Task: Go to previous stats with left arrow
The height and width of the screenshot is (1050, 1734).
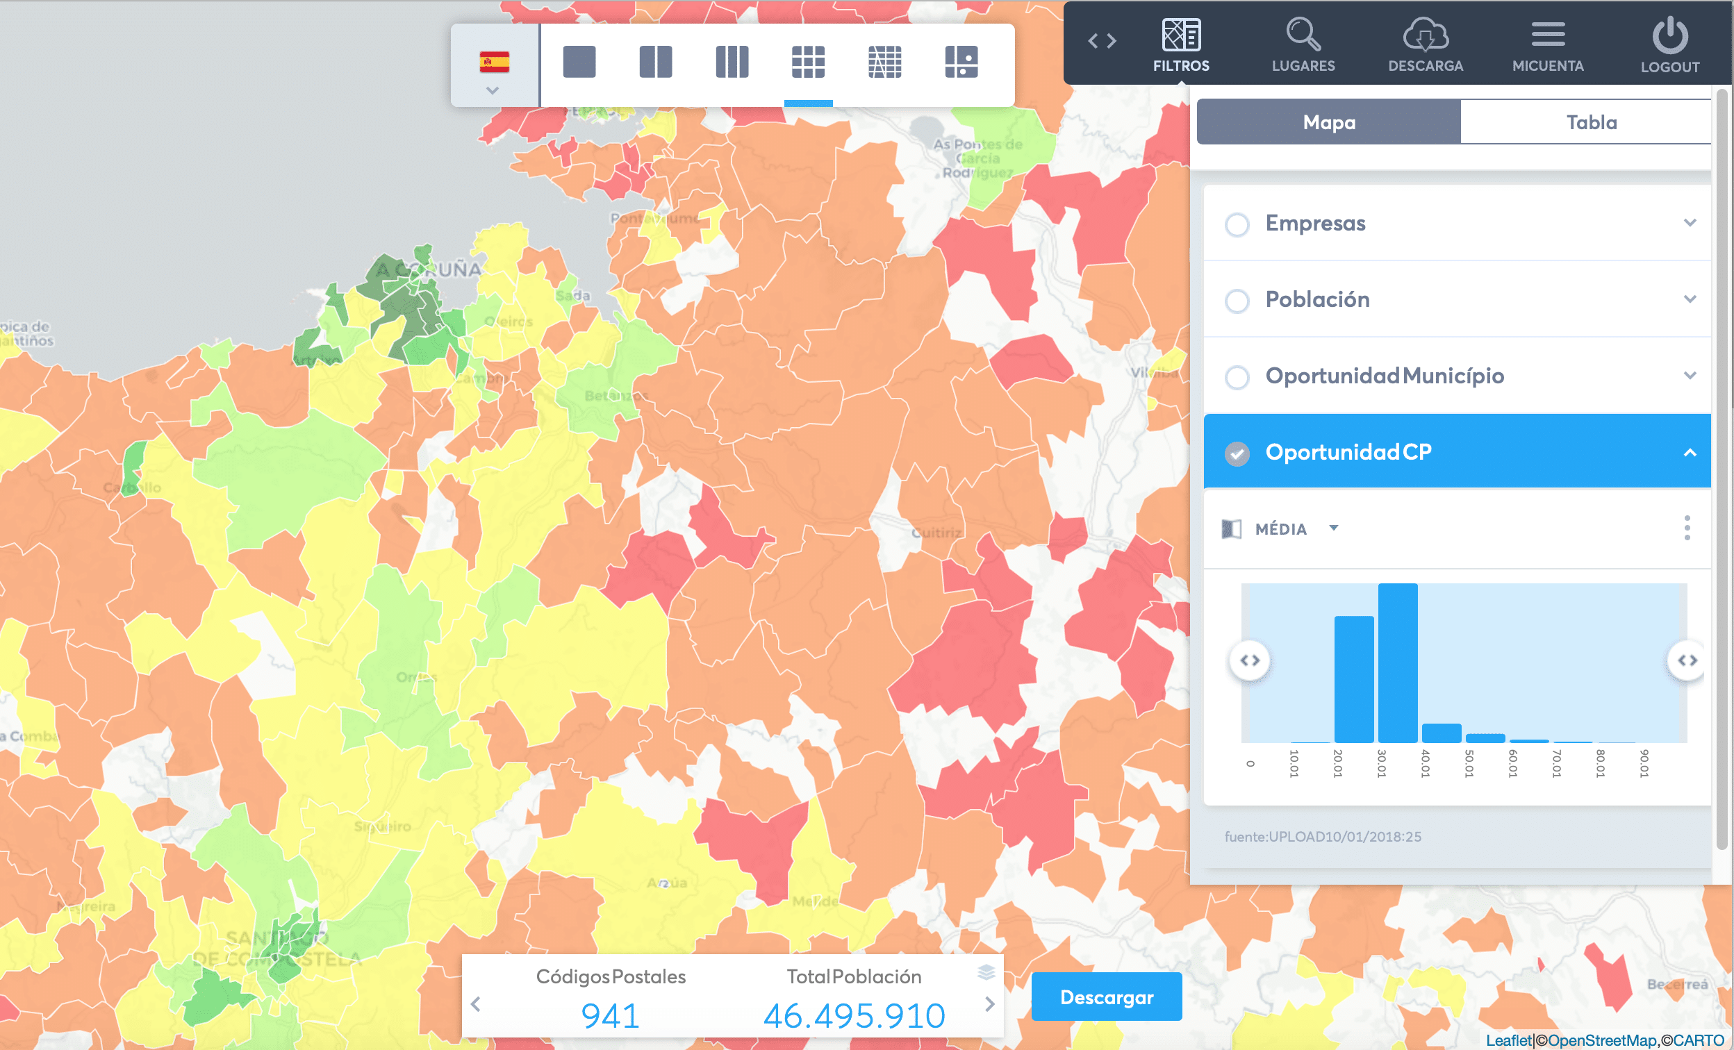Action: [x=476, y=1004]
